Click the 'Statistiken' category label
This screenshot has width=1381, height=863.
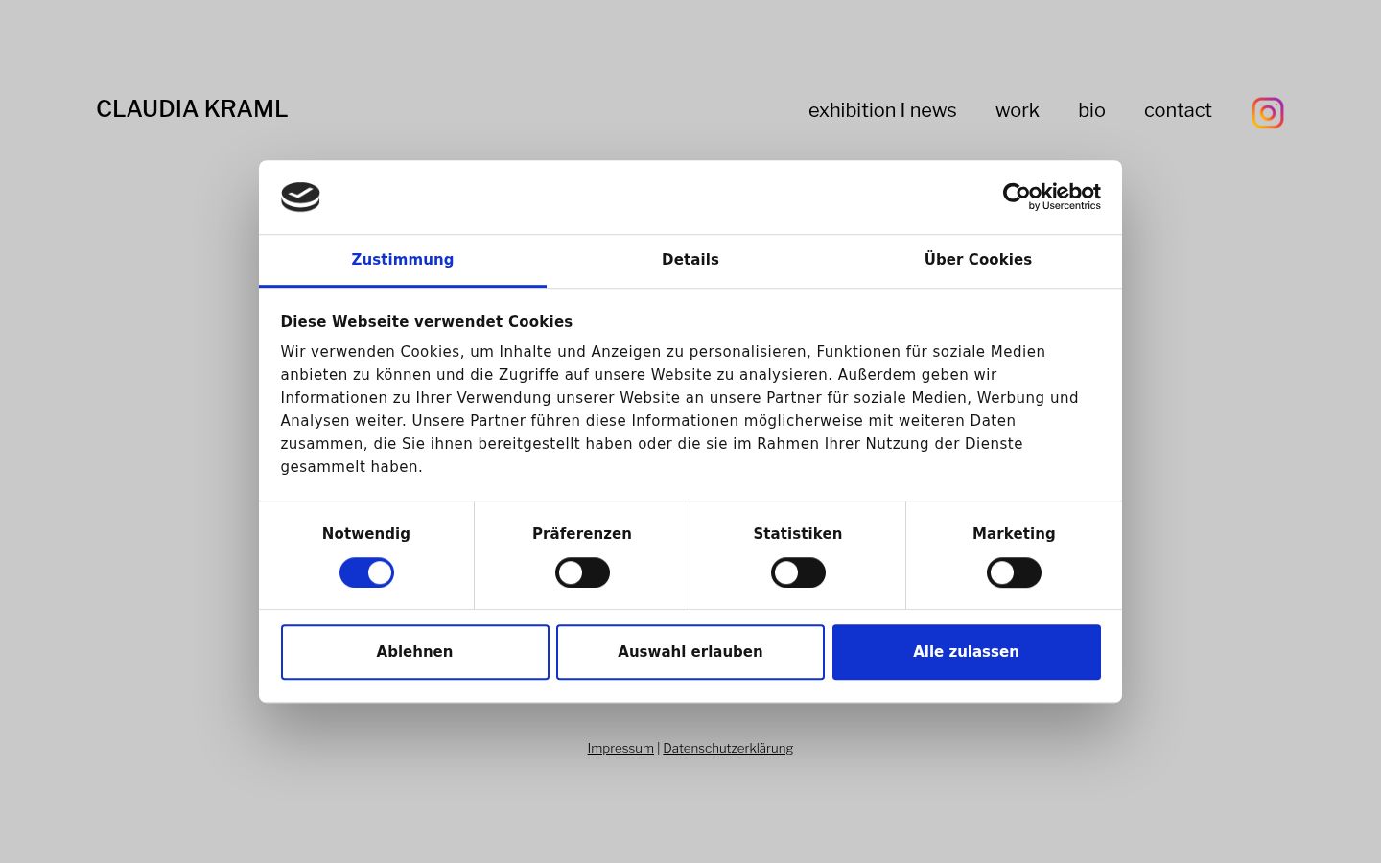click(798, 534)
